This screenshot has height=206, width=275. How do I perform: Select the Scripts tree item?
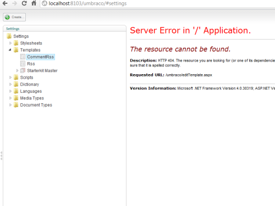click(x=26, y=77)
